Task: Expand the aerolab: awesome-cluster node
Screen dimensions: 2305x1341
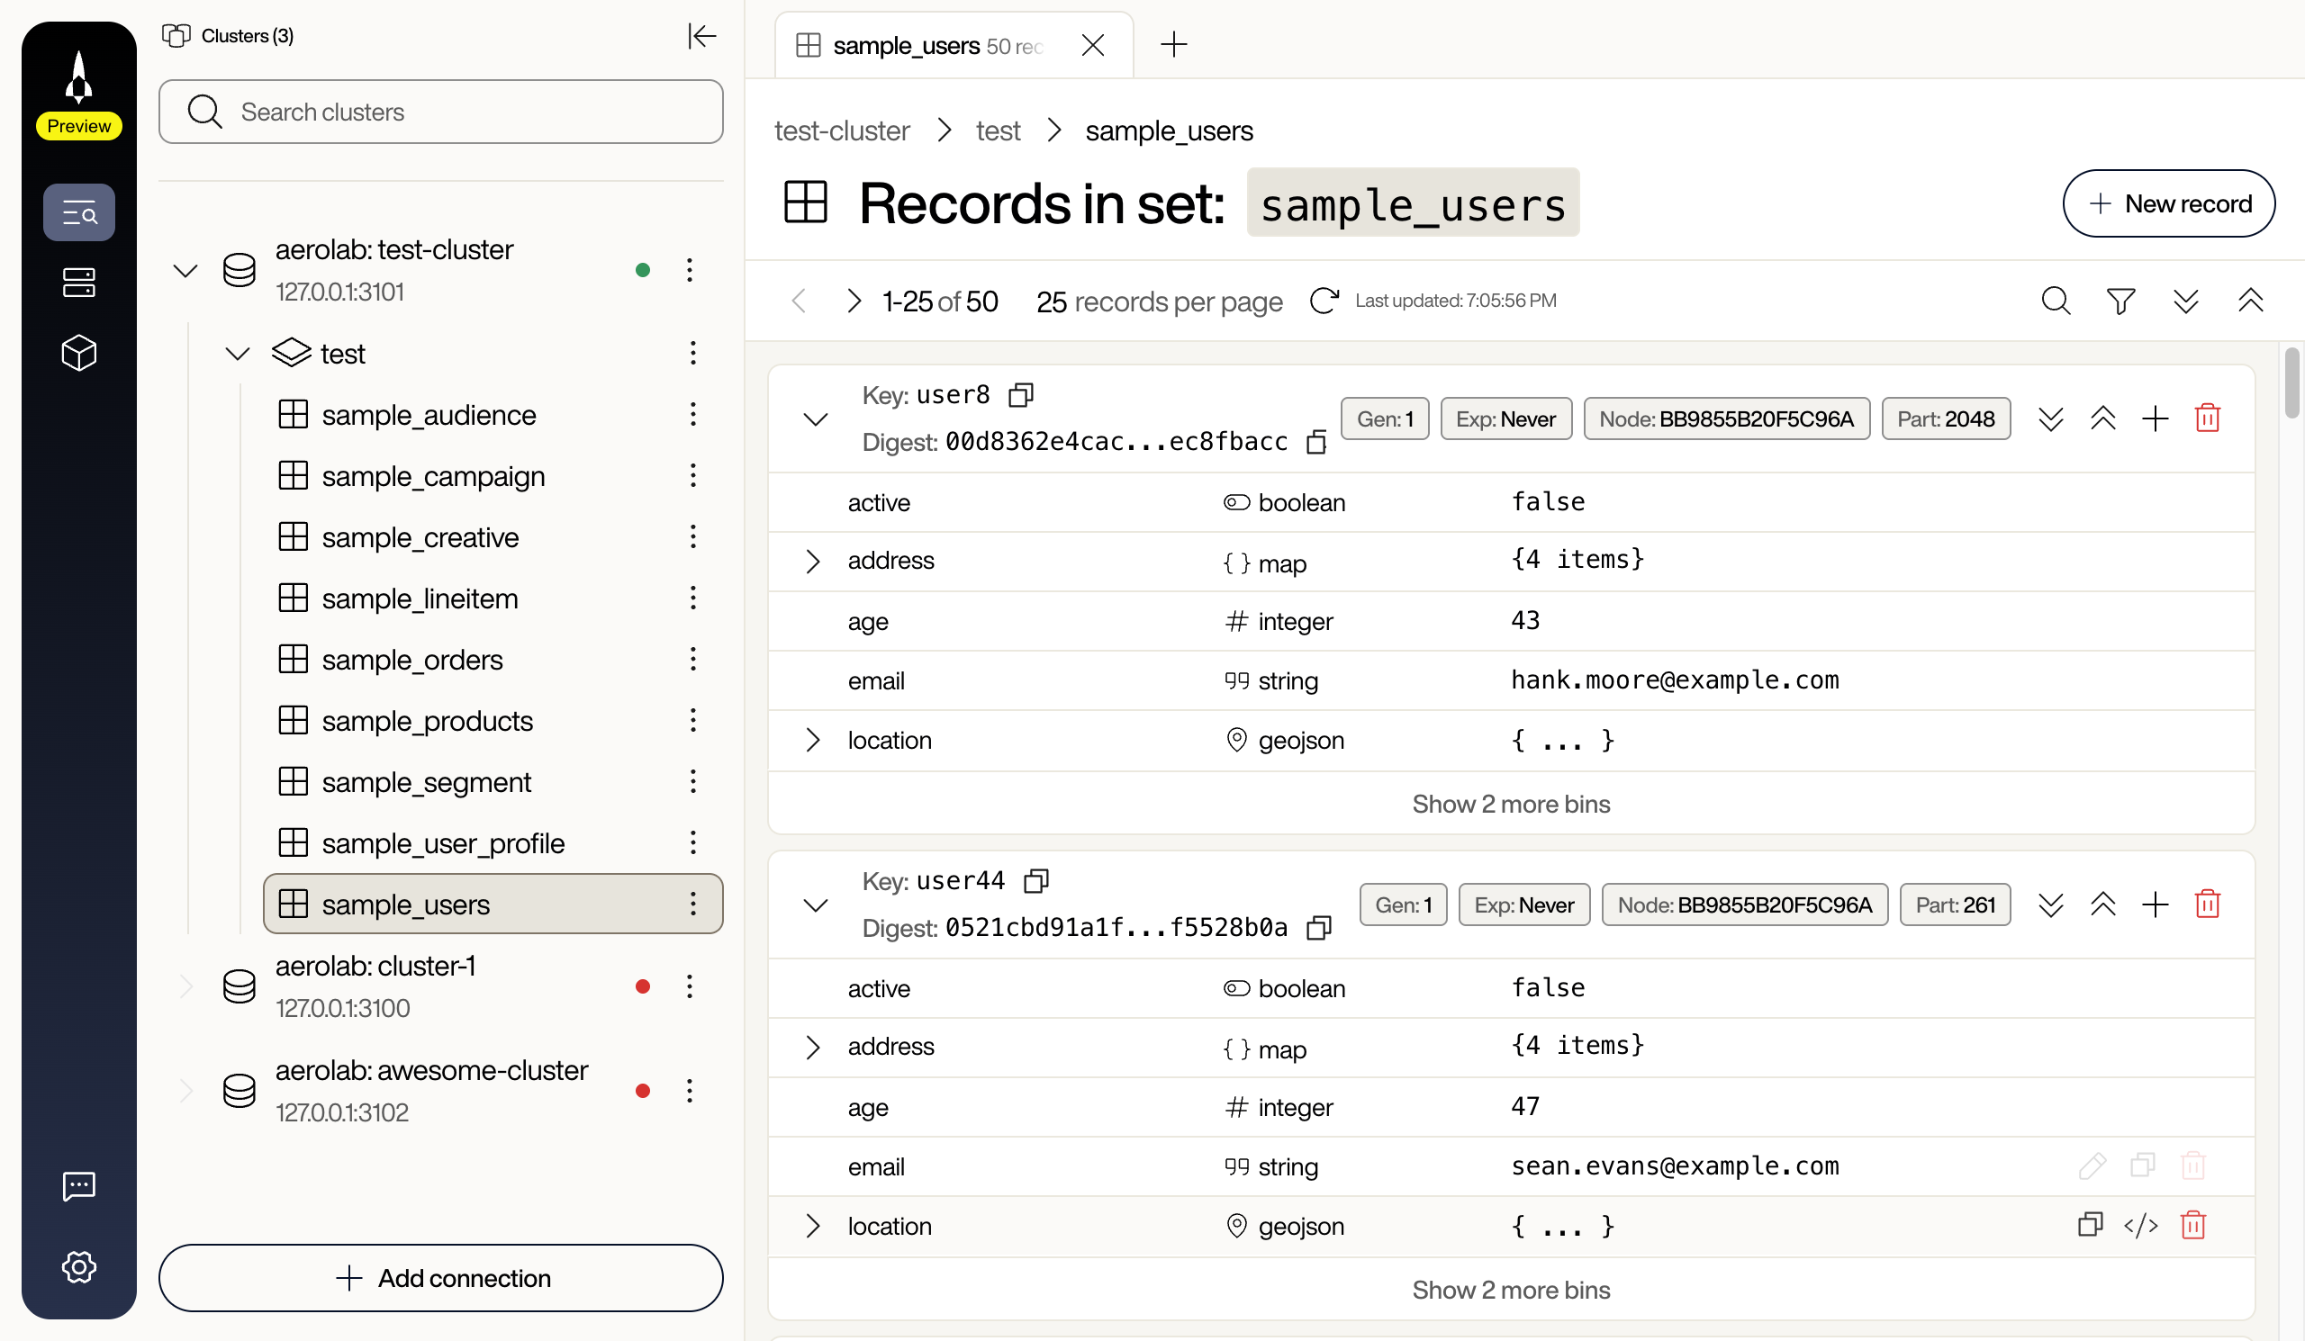Action: point(185,1091)
